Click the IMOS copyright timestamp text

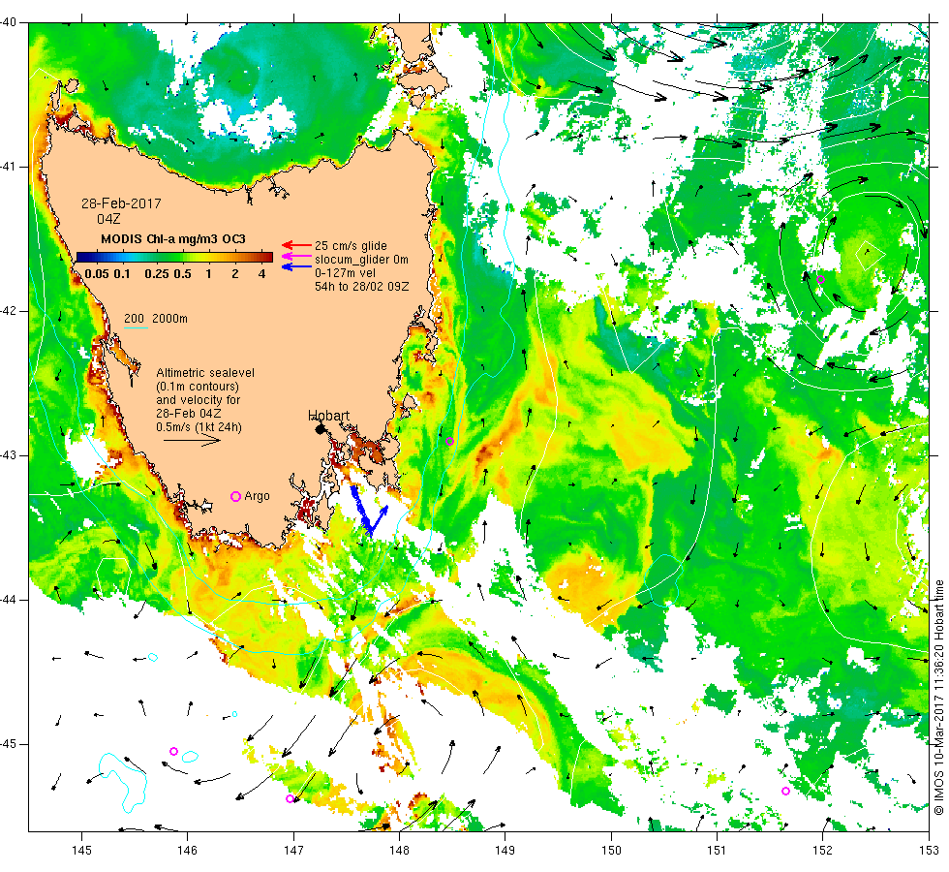tap(938, 697)
